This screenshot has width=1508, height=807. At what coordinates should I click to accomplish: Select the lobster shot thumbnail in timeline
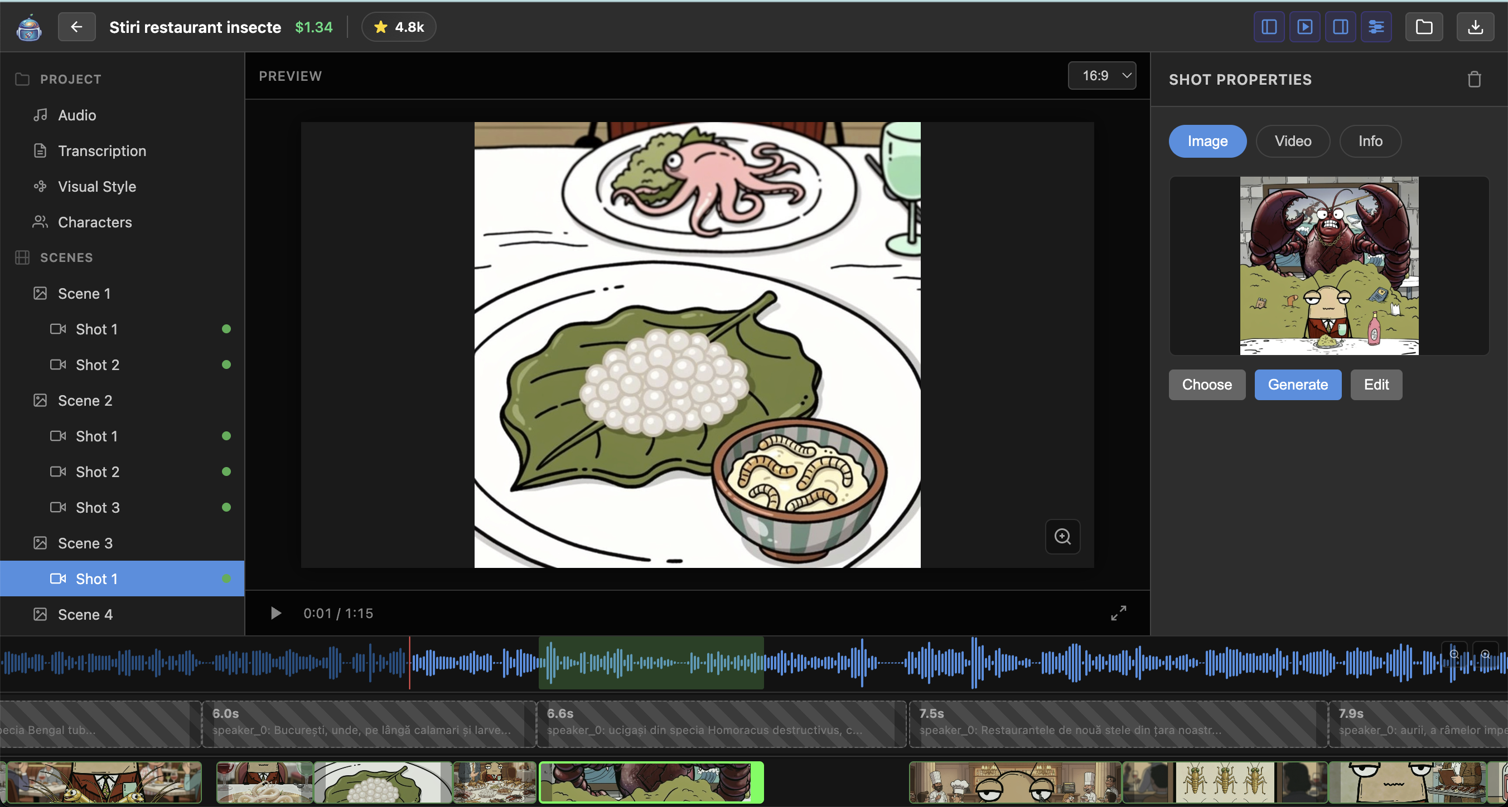[650, 782]
